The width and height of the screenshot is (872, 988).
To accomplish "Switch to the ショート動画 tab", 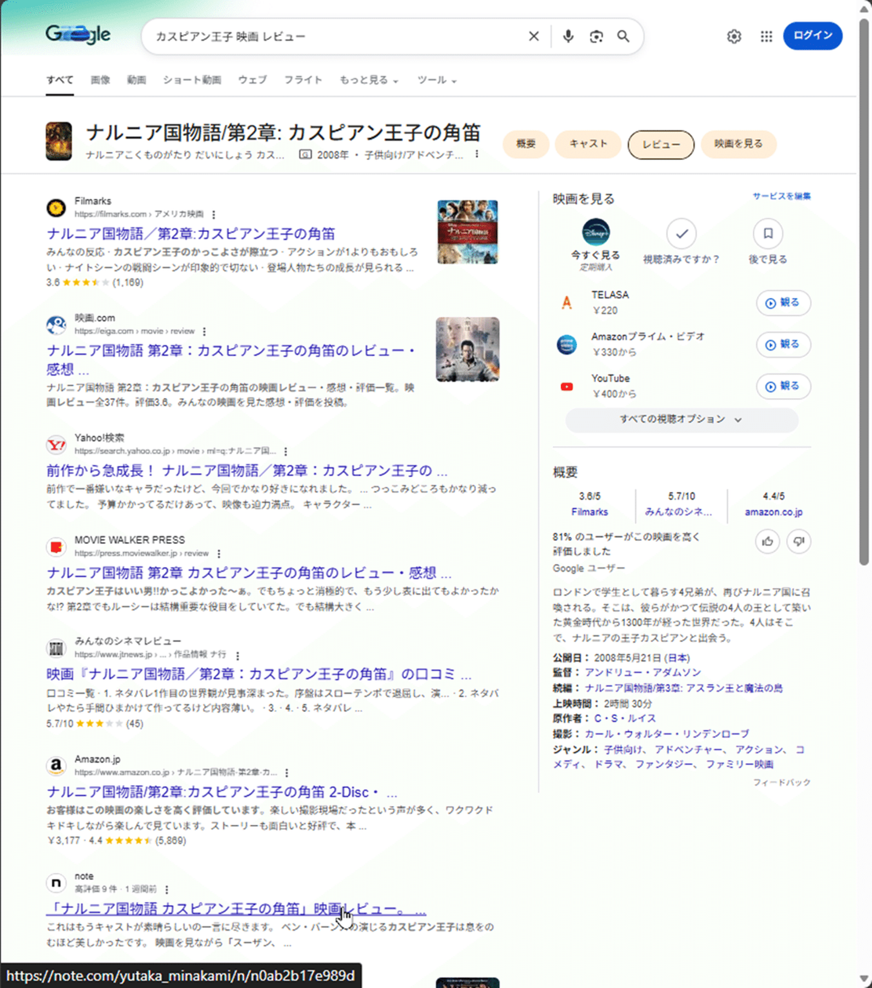I will click(x=192, y=80).
